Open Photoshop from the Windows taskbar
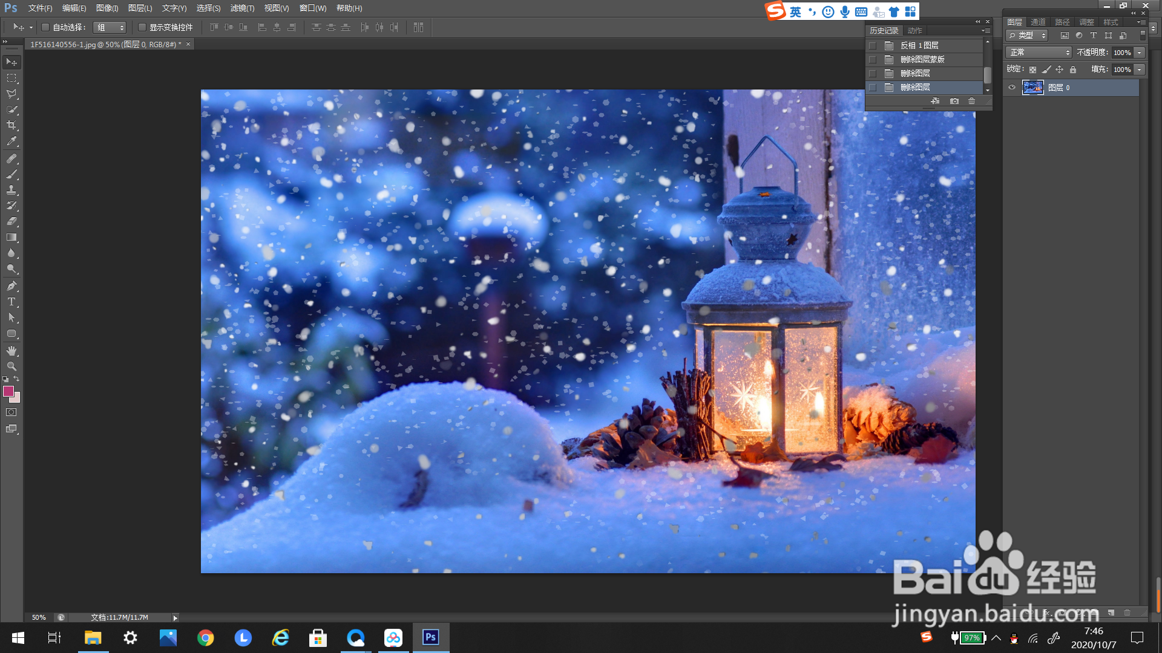Image resolution: width=1162 pixels, height=653 pixels. point(431,637)
